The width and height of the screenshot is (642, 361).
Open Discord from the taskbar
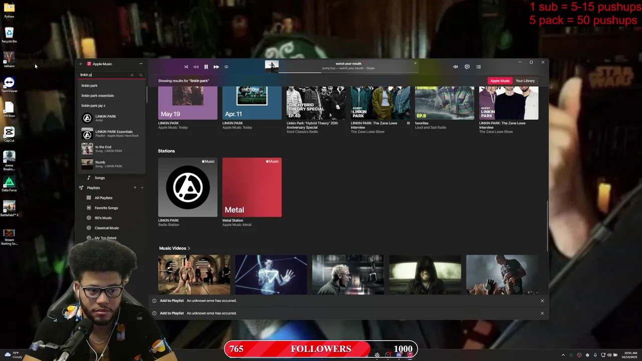point(399,355)
